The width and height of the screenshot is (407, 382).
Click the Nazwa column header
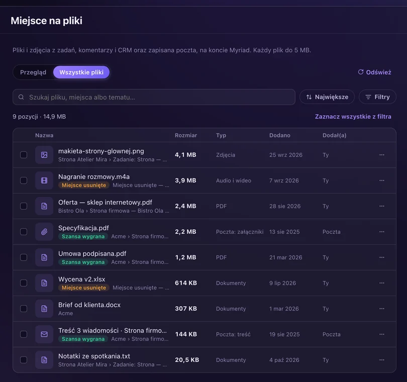[x=44, y=135]
